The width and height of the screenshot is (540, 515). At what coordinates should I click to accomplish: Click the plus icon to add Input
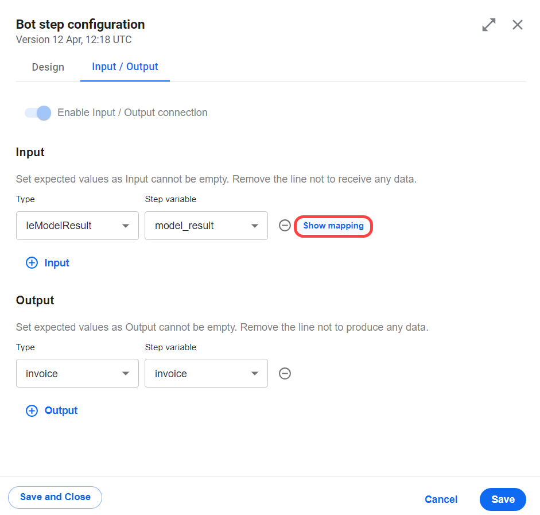click(32, 263)
